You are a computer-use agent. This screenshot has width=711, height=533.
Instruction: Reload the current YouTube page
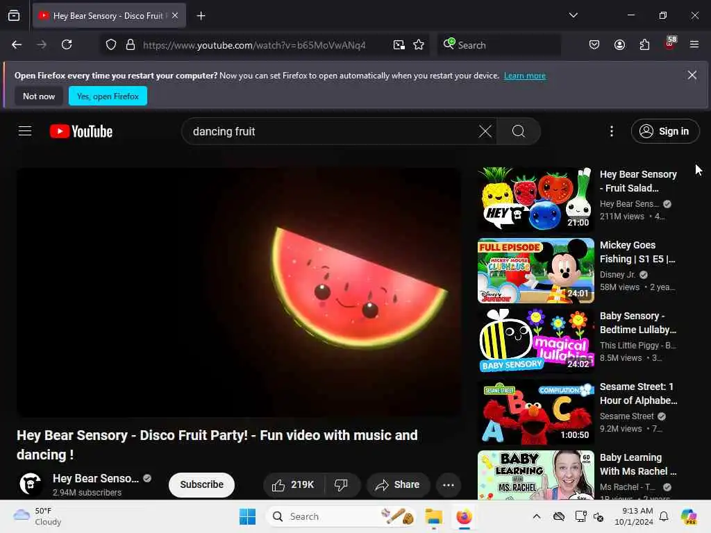(67, 44)
